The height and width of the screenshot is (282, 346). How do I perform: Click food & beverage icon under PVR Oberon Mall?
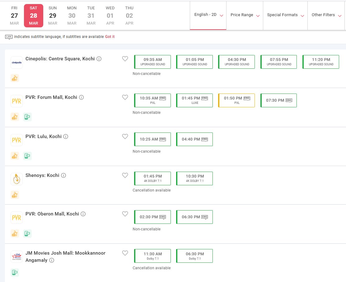(15, 233)
